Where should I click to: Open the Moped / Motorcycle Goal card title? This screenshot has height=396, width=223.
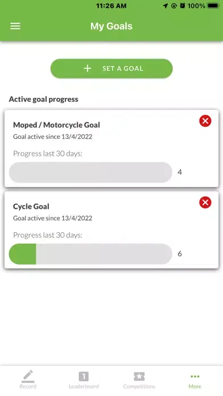[x=56, y=125]
